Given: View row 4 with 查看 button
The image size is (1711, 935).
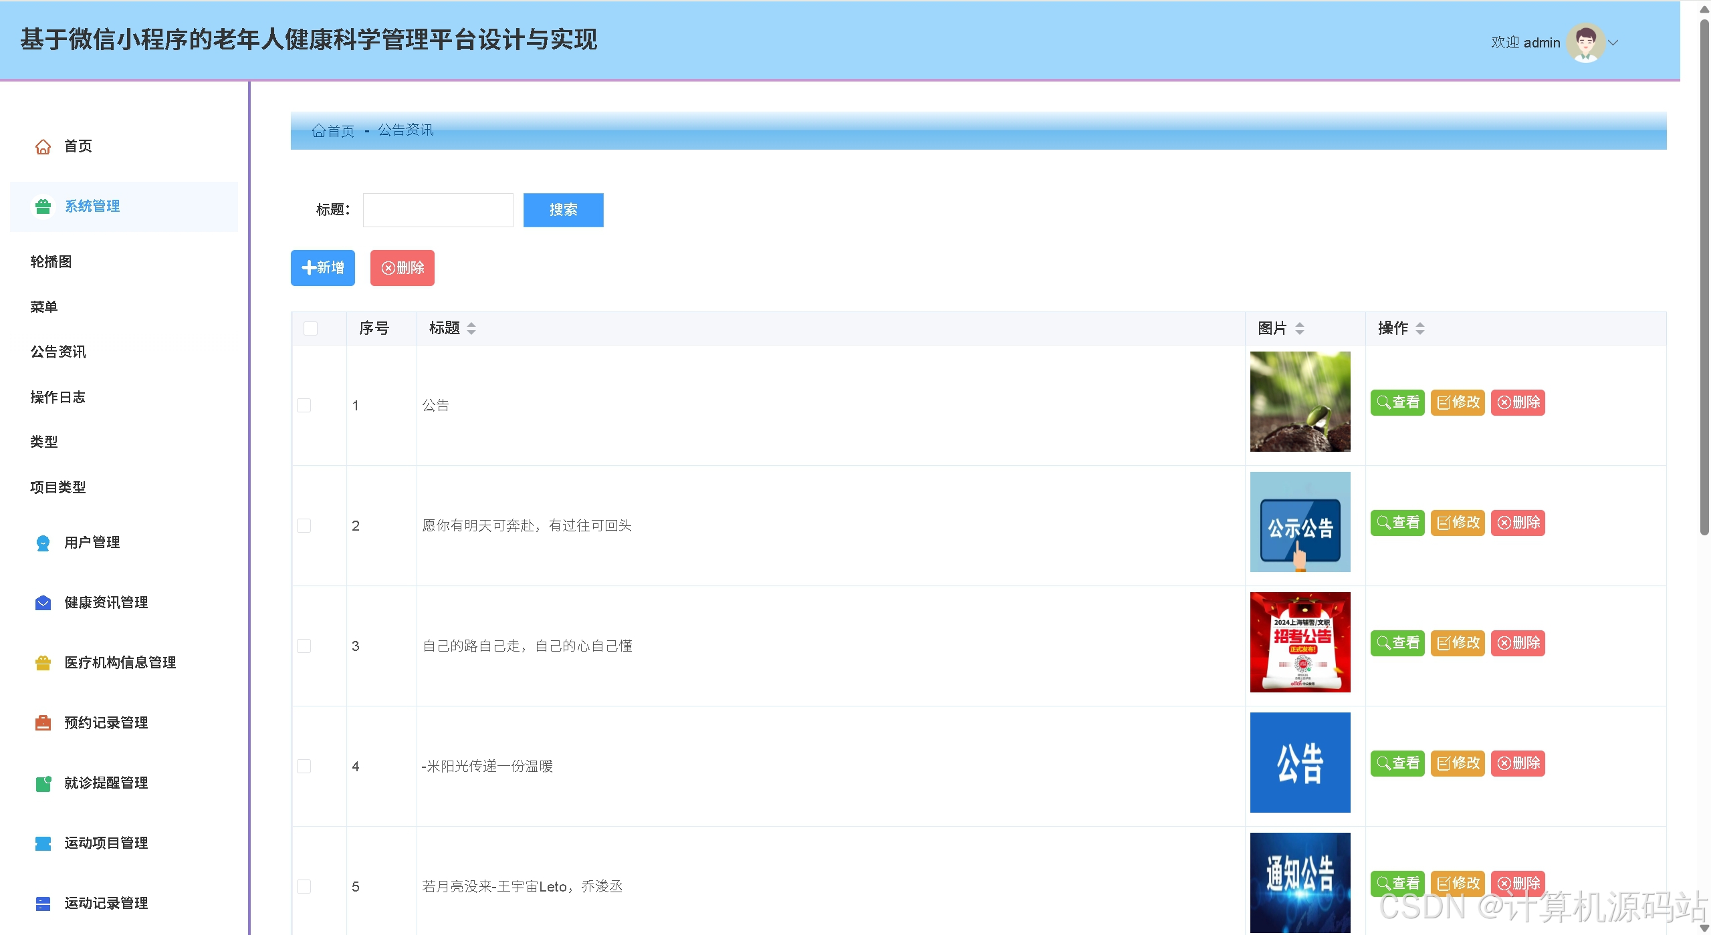Looking at the screenshot, I should [1397, 763].
